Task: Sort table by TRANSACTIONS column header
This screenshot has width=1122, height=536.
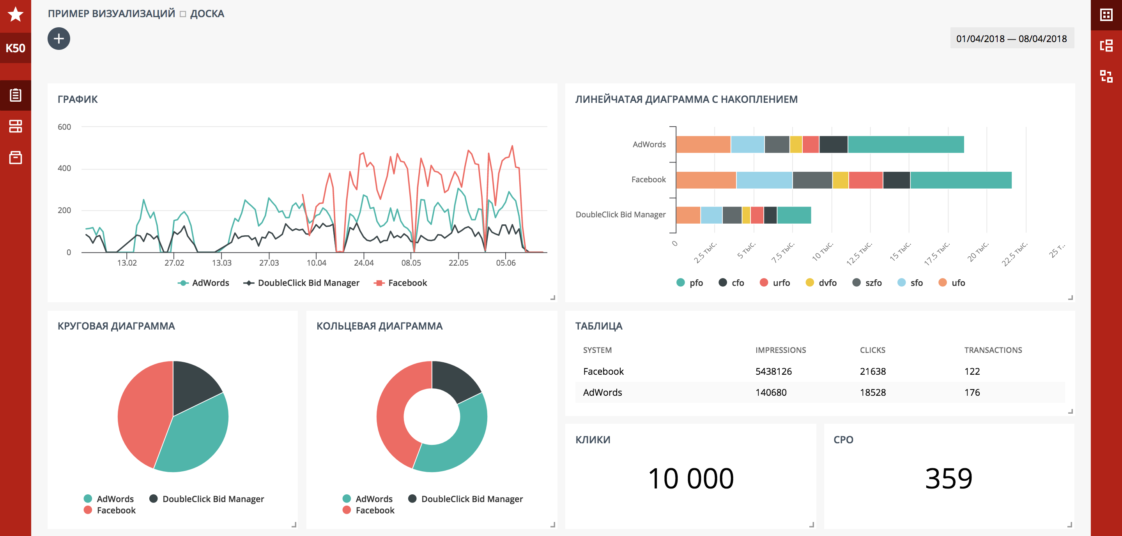Action: (x=993, y=350)
